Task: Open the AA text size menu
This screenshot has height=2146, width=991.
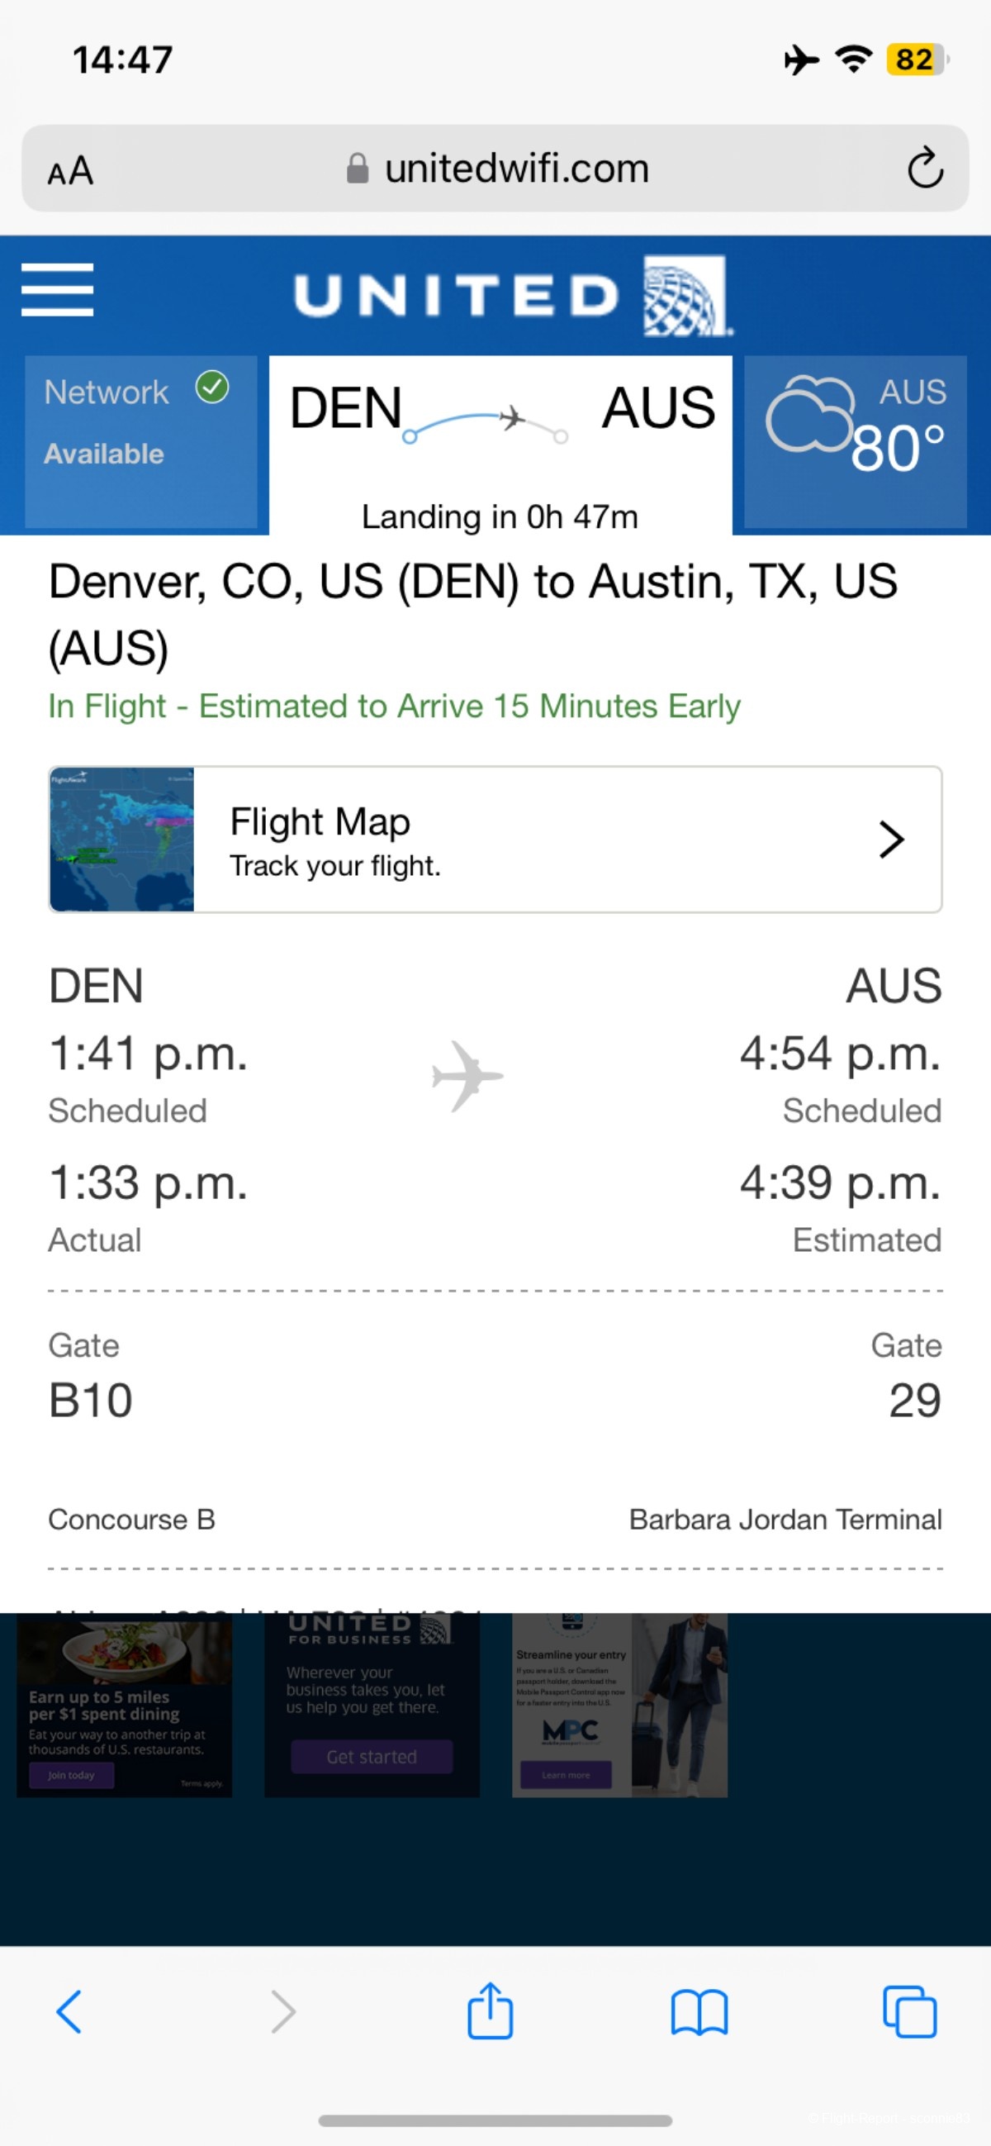Action: (71, 170)
